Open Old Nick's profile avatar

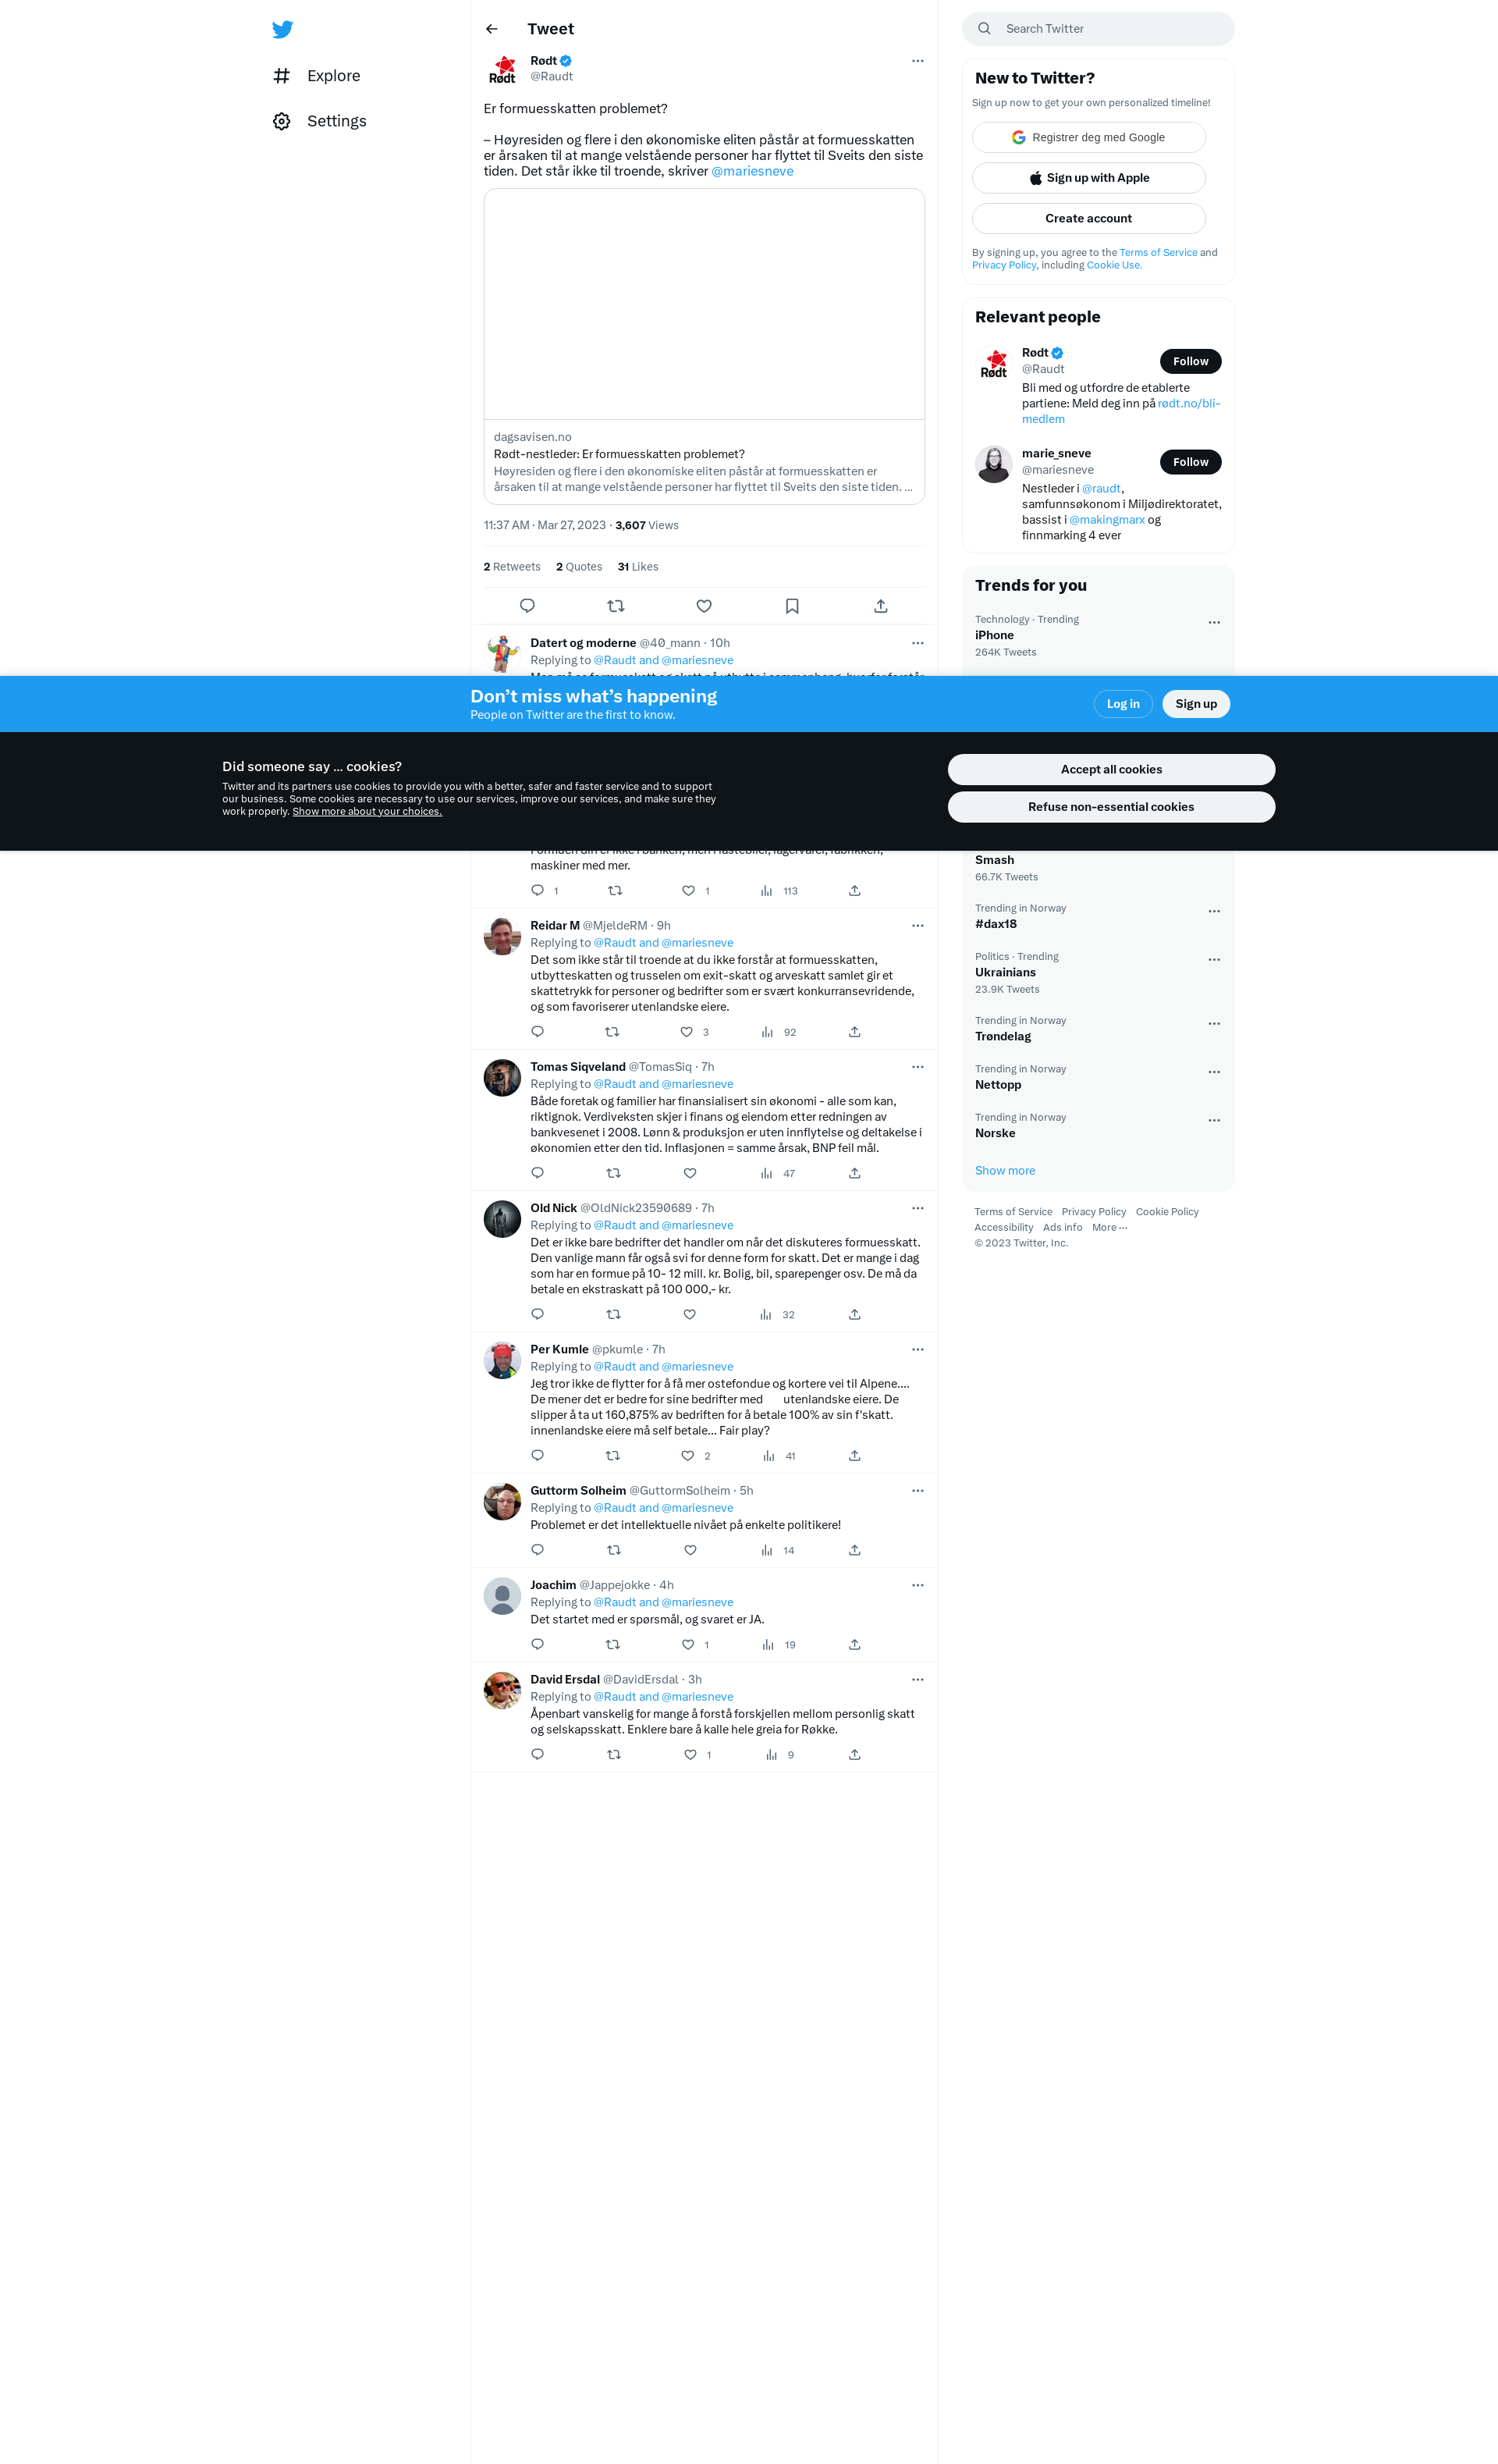pos(502,1219)
